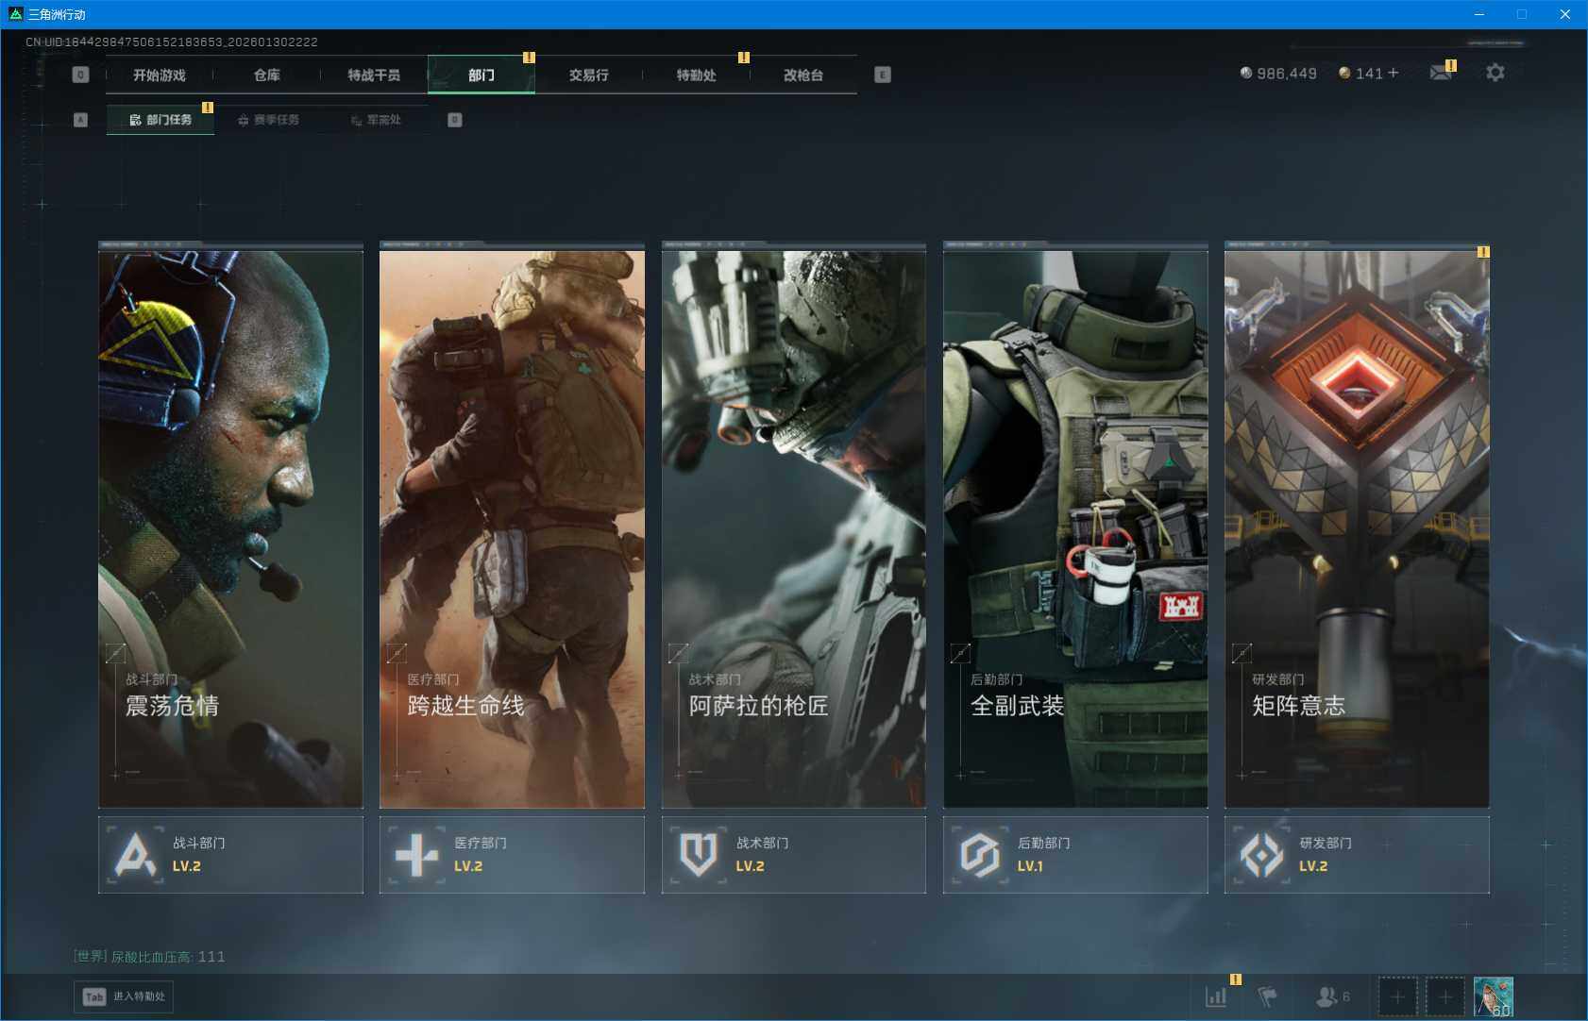The width and height of the screenshot is (1588, 1021).
Task: Add currency with plus next to 141
Action: pyautogui.click(x=1394, y=73)
